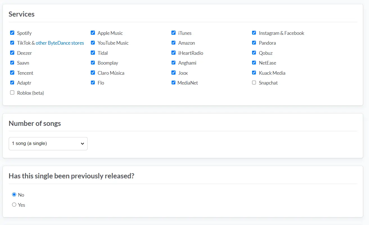Uncheck the iHeartRadio checkbox
The height and width of the screenshot is (225, 369).
click(x=173, y=53)
